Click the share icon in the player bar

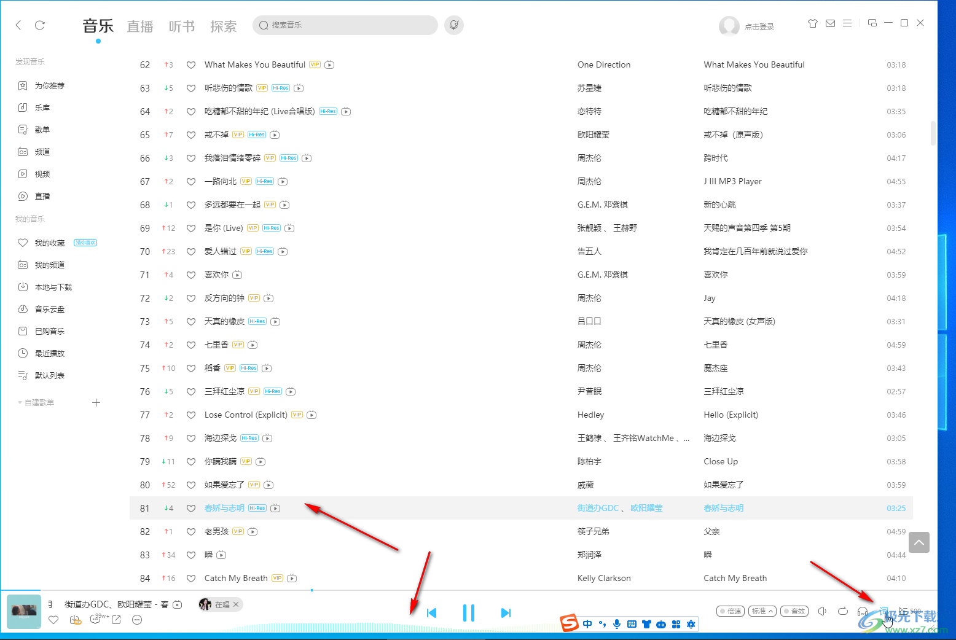(116, 620)
